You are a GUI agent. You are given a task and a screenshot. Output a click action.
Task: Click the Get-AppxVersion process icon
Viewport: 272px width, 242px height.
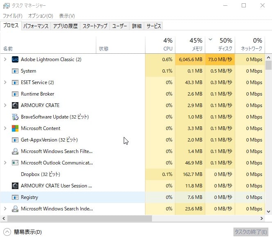coord(15,140)
